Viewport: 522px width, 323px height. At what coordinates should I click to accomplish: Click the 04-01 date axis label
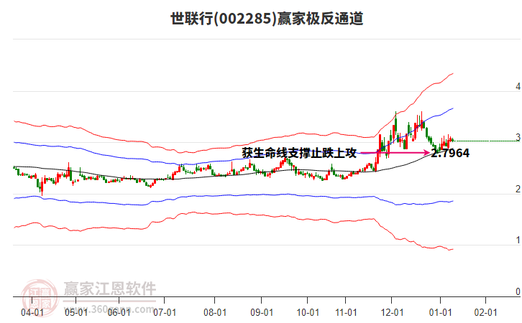coord(32,313)
